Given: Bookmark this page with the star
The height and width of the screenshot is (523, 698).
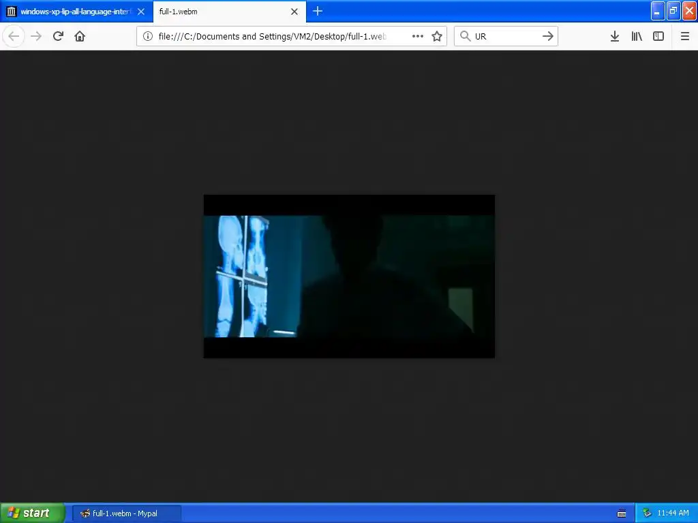Looking at the screenshot, I should click(x=437, y=36).
